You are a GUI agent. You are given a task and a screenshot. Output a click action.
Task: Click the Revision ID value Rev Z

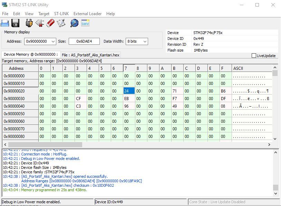click(x=198, y=44)
